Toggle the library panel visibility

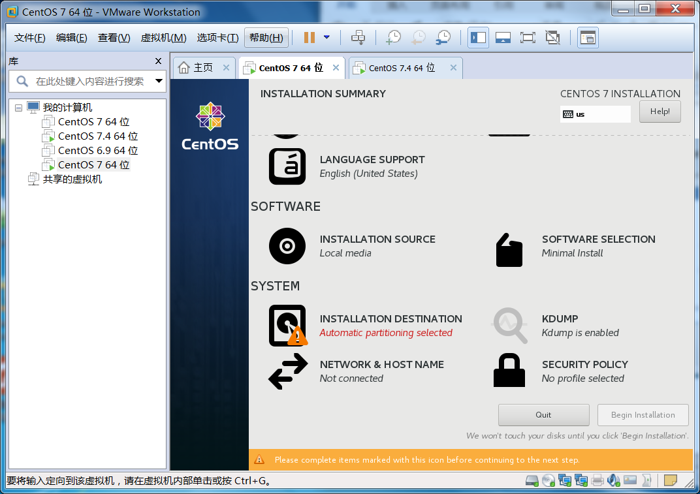(478, 37)
